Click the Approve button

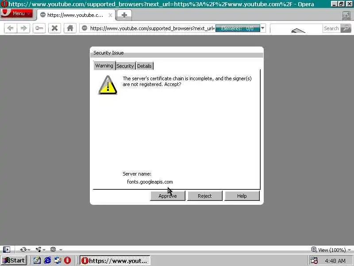pyautogui.click(x=168, y=196)
